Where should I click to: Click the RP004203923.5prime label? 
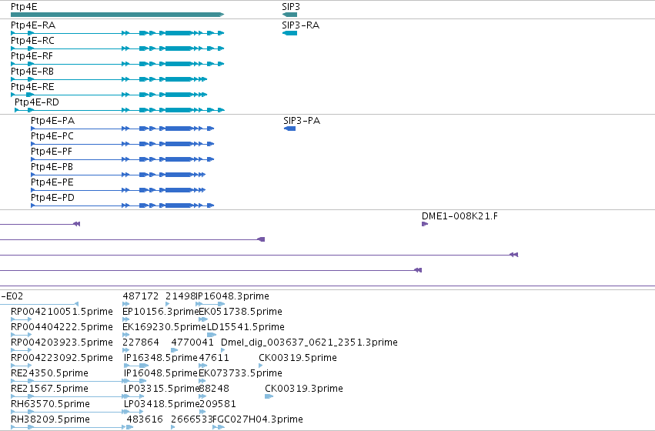point(62,342)
